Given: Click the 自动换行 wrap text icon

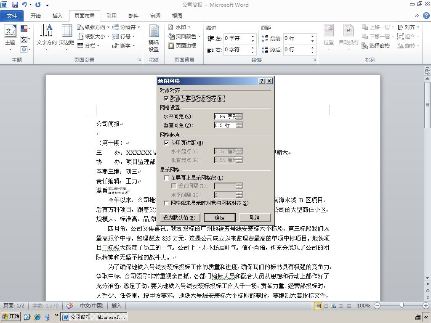Looking at the screenshot, I should [349, 37].
